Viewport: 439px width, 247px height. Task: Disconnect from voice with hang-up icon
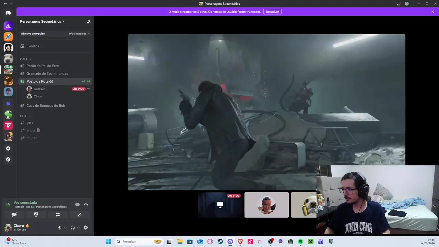coord(86,204)
